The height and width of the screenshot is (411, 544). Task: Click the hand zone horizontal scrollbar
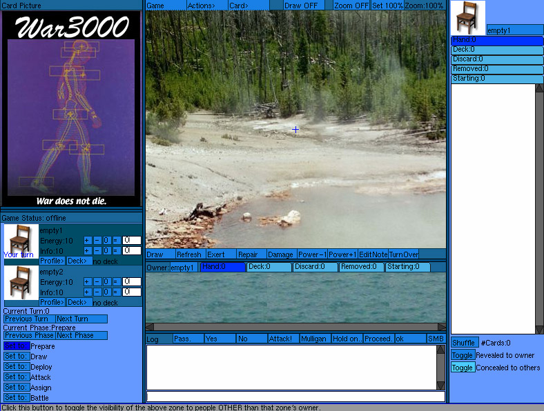tap(295, 327)
